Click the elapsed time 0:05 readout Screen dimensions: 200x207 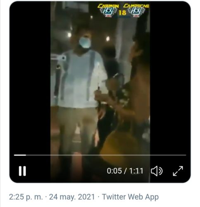point(114,171)
